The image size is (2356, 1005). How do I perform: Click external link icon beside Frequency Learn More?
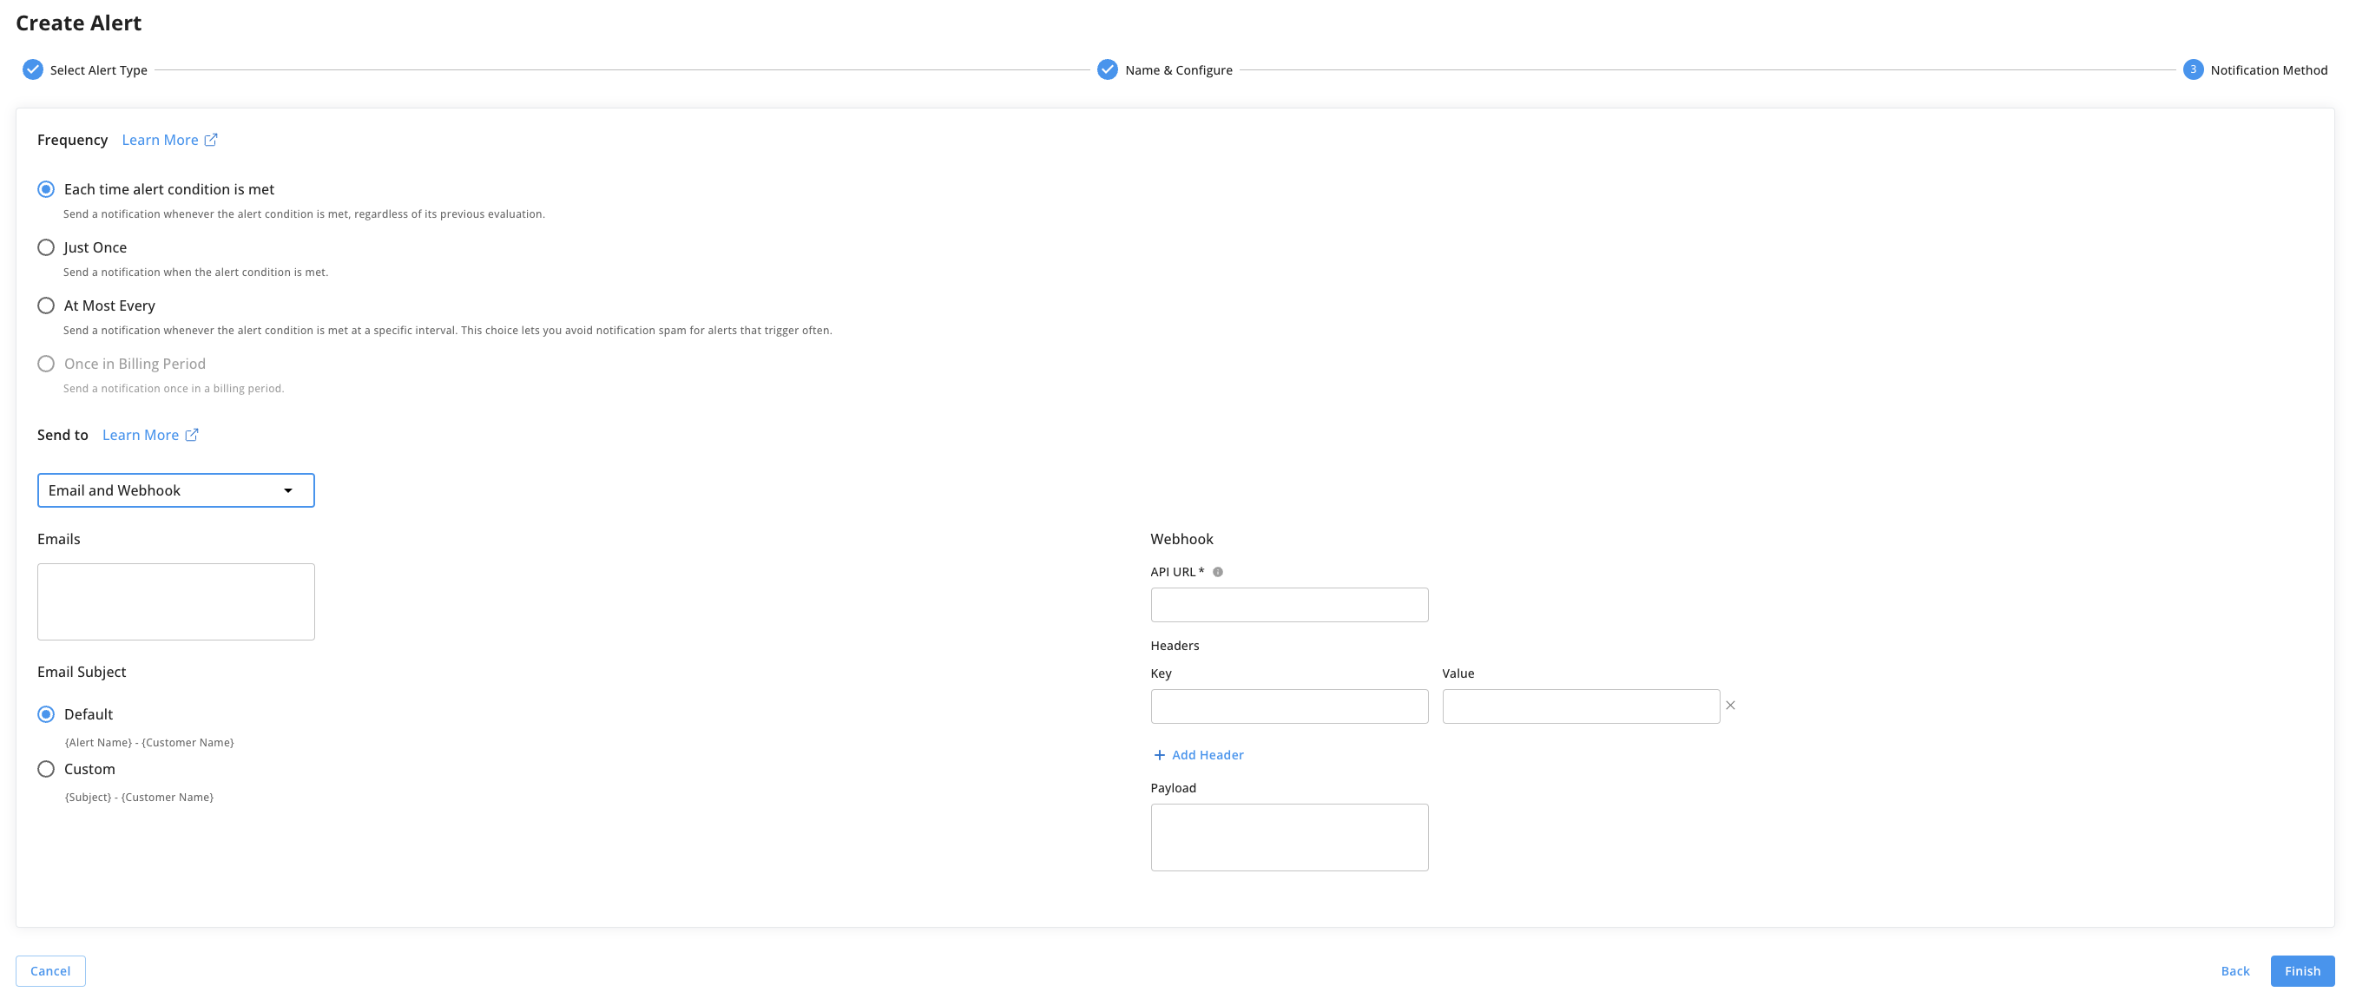click(x=211, y=140)
